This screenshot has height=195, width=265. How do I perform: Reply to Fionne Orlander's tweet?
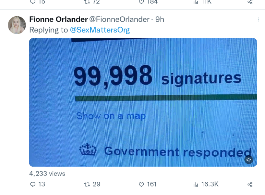[33, 184]
